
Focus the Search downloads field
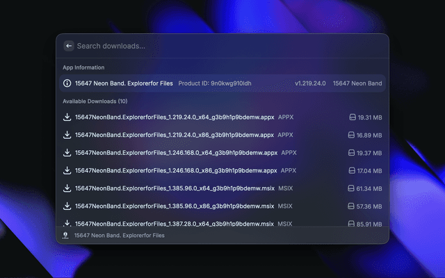[x=209, y=46]
